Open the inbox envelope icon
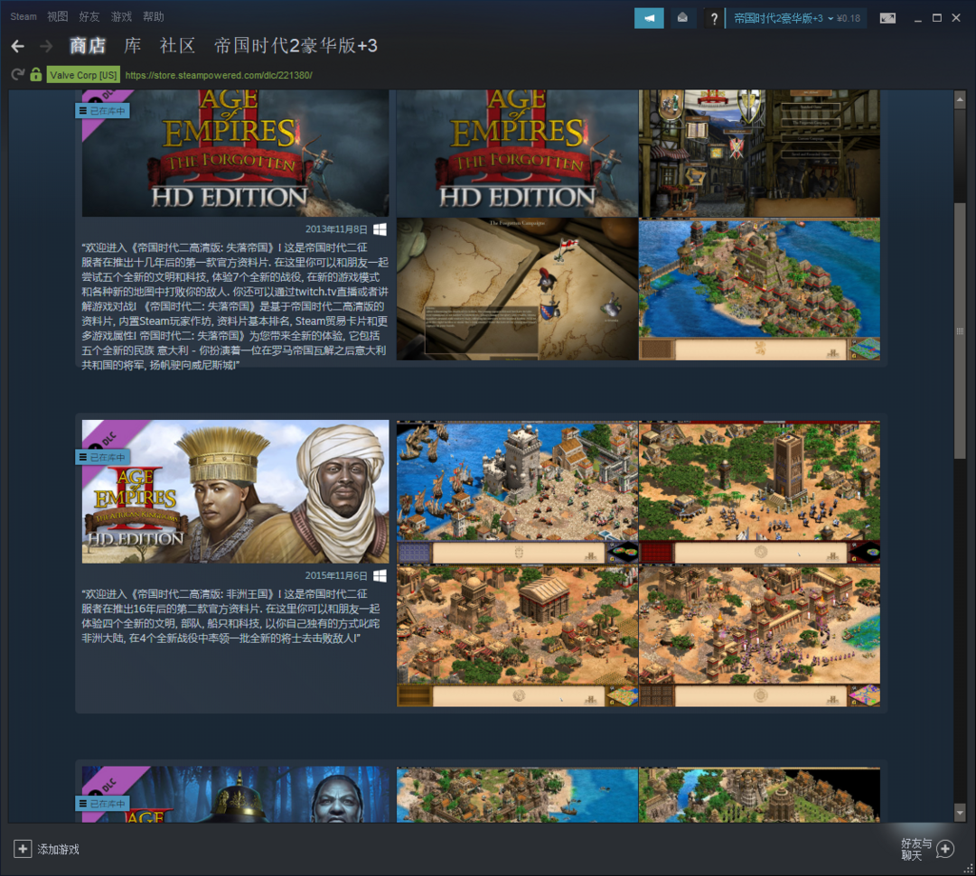976x876 pixels. coord(682,18)
